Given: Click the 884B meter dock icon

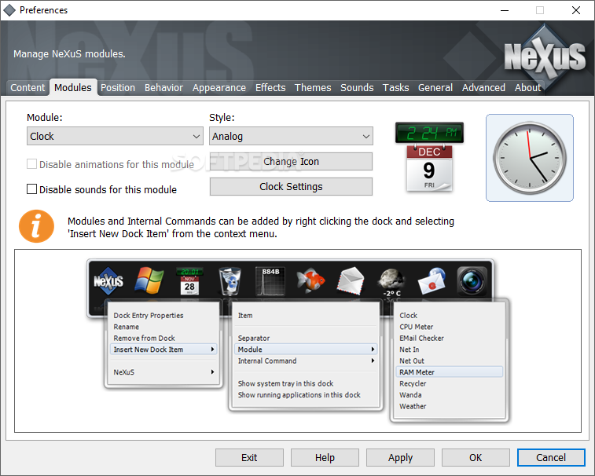Looking at the screenshot, I should point(270,281).
